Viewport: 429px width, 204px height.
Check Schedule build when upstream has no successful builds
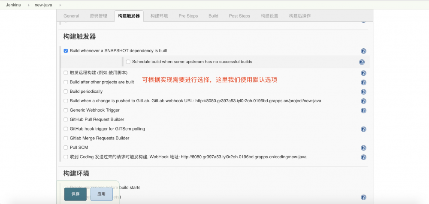point(128,62)
